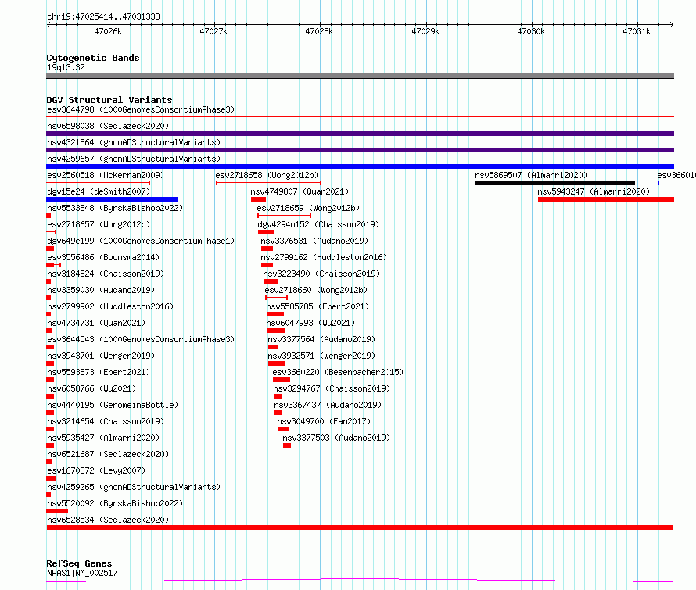
Task: Select the grey cytogenetic band bar
Action: pos(360,76)
